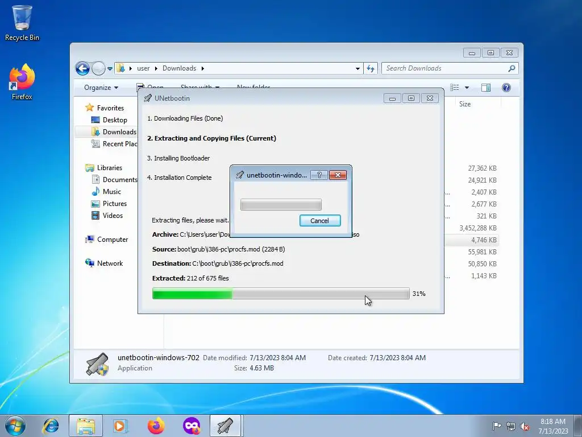Click the network icon in system tray
The image size is (582, 437).
511,426
